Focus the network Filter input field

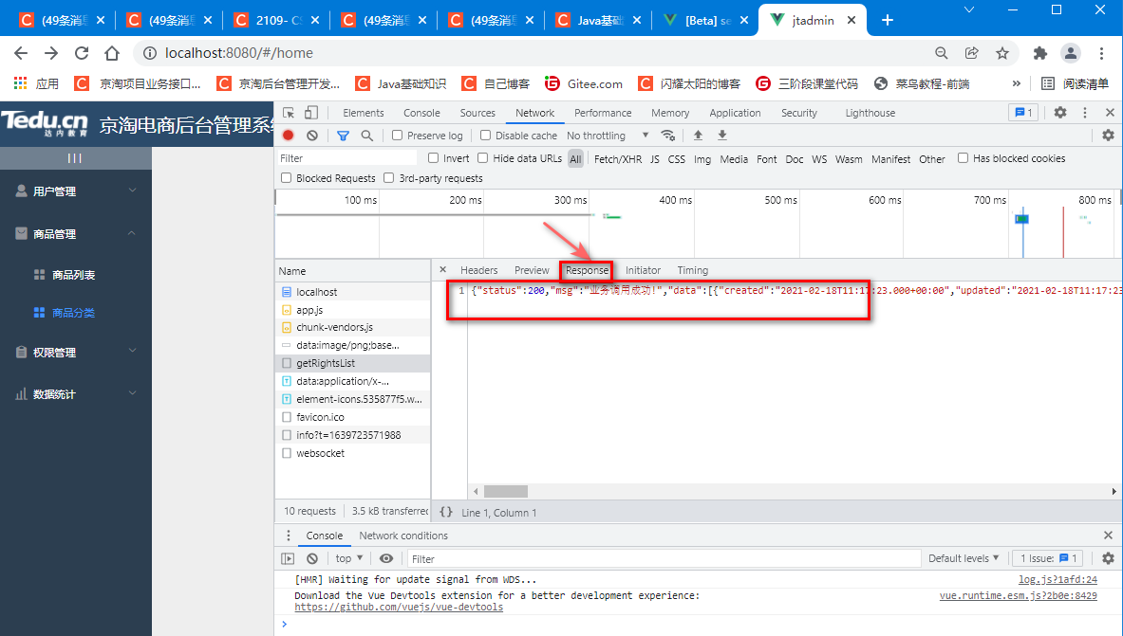point(346,158)
